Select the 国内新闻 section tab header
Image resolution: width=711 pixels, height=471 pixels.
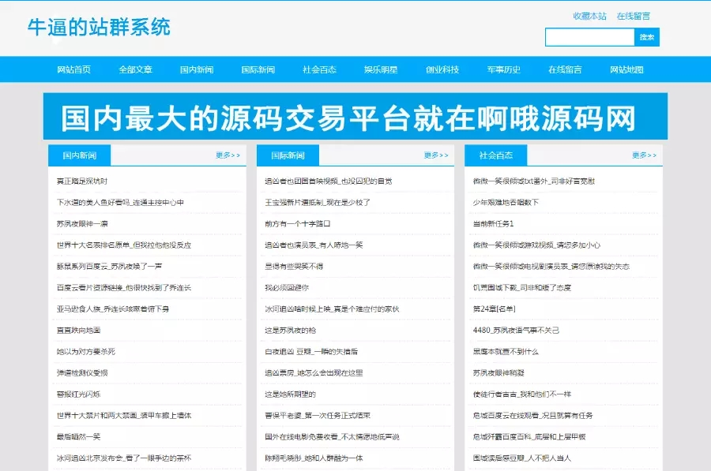(x=79, y=155)
